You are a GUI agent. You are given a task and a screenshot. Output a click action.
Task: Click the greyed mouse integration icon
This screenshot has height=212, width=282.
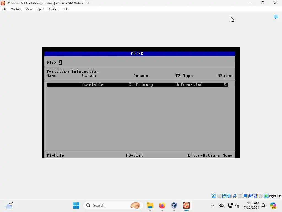[261, 196]
